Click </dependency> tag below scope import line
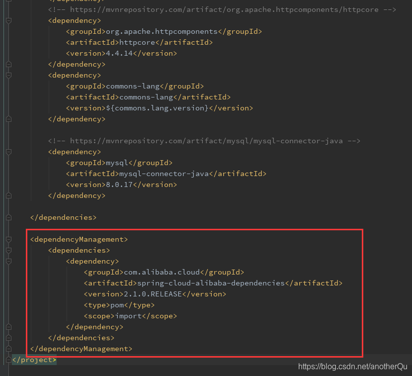 (94, 327)
